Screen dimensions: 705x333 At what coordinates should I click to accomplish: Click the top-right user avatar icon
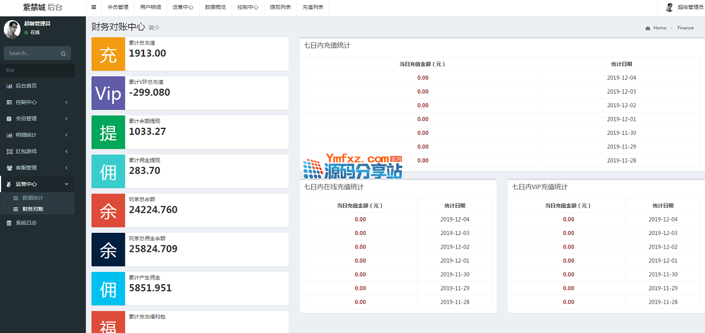[669, 8]
